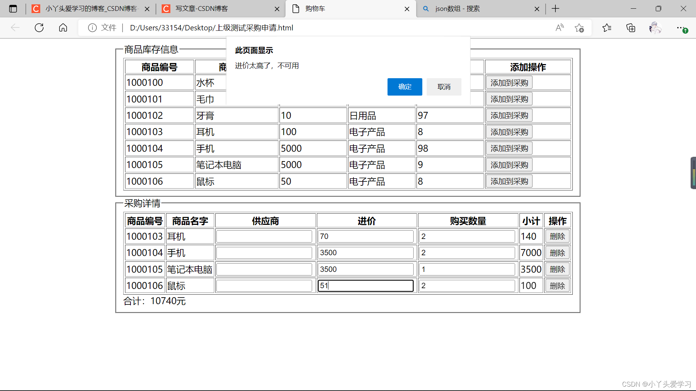This screenshot has width=696, height=391.
Task: Delete the 手机 purchase row
Action: pos(557,253)
